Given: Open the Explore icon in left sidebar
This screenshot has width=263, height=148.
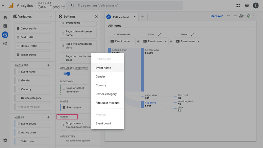Looking at the screenshot, I should (5, 34).
